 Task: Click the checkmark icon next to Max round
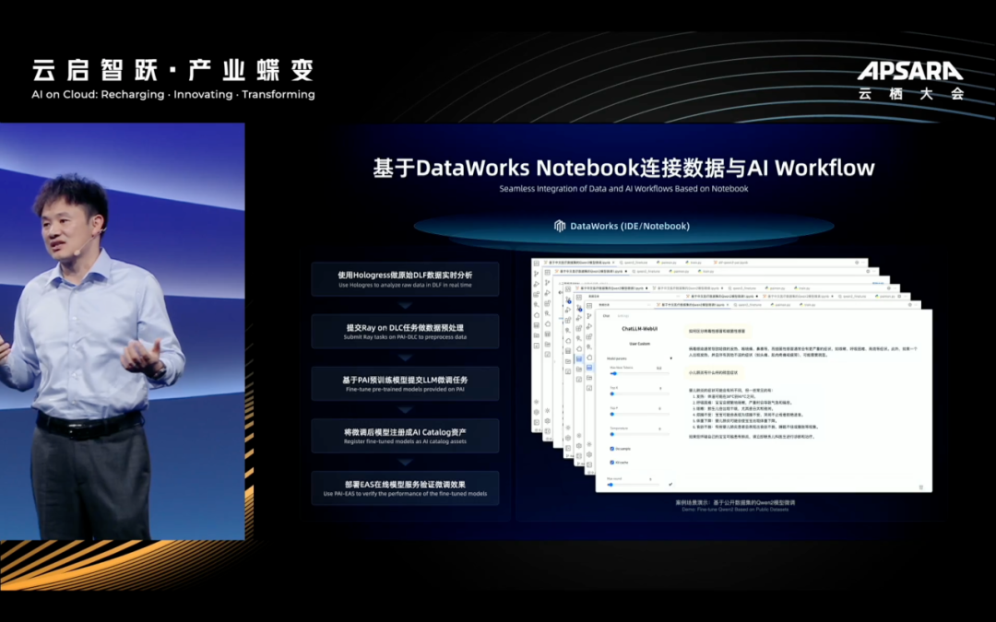(670, 485)
